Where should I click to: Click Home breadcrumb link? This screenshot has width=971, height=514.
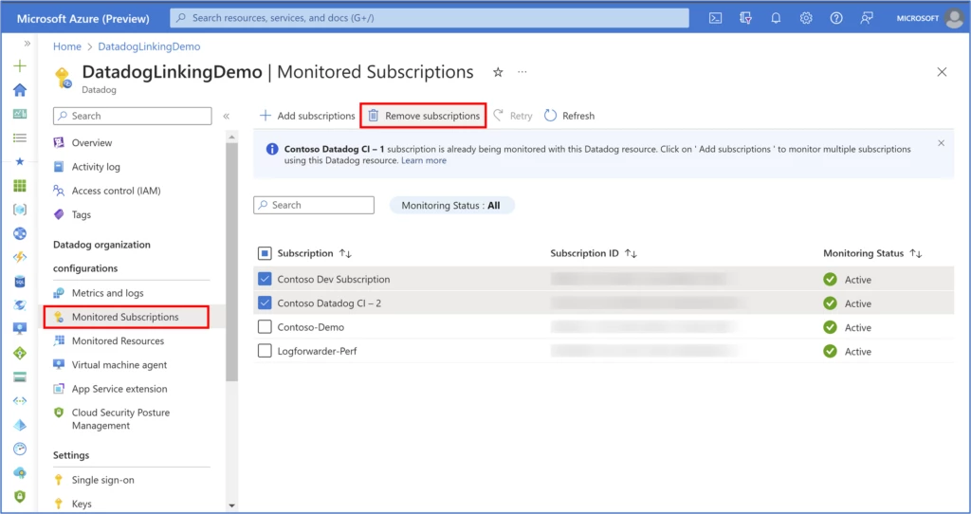(67, 46)
